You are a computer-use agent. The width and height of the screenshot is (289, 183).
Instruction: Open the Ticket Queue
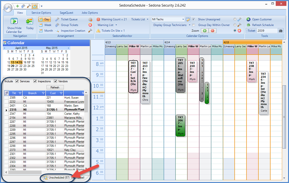point(66,19)
